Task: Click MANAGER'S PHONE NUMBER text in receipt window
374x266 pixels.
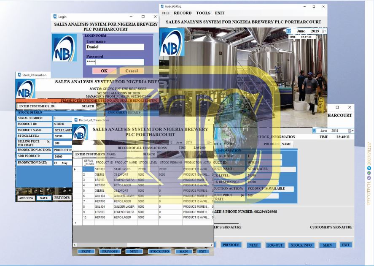Action: pyautogui.click(x=246, y=212)
